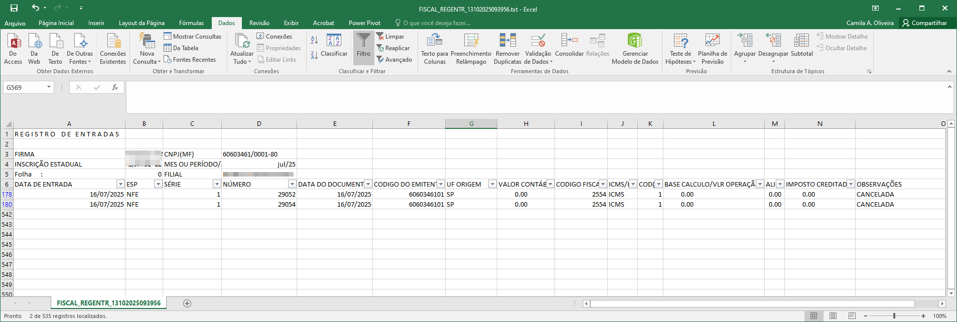957x322 pixels.
Task: Switch to the Página Inicial tab
Action: 56,23
